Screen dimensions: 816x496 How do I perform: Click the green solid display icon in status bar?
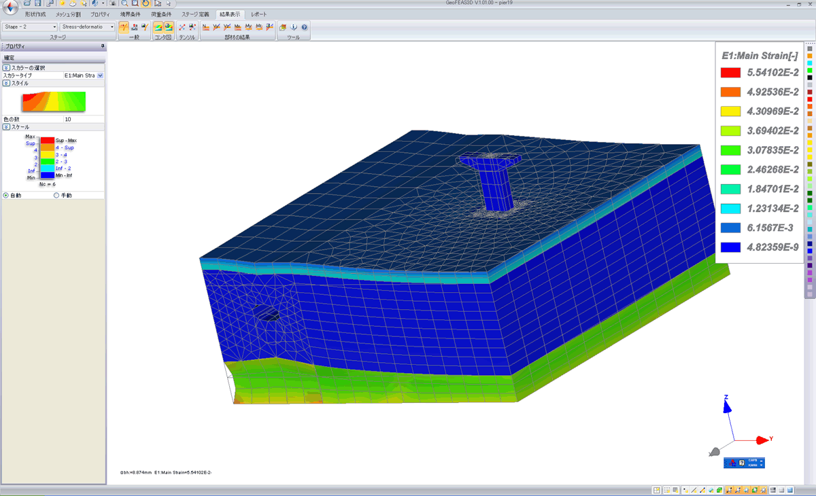click(x=719, y=490)
